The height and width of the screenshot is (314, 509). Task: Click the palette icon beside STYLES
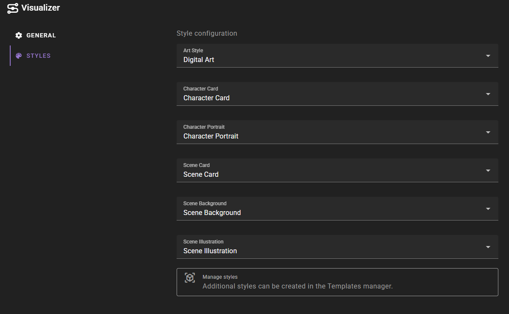(x=19, y=56)
